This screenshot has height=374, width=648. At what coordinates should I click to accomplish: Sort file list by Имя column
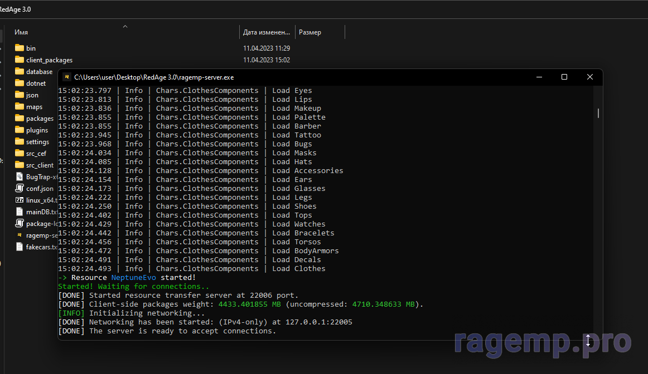pos(21,32)
